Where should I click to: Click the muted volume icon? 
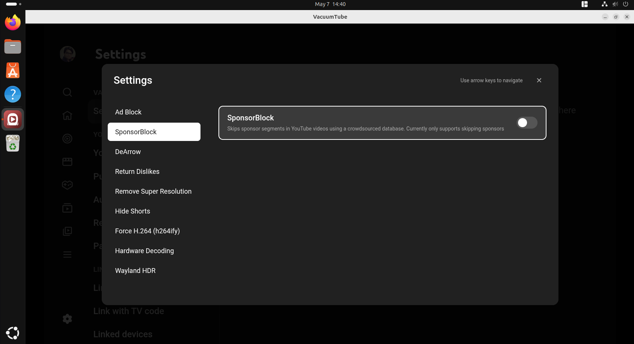coord(615,4)
